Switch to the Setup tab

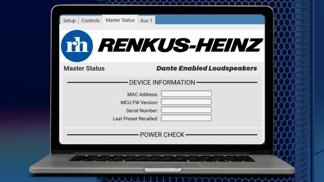69,20
